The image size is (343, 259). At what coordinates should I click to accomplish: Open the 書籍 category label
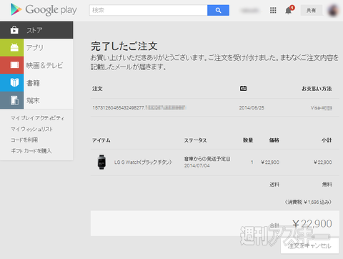click(33, 83)
